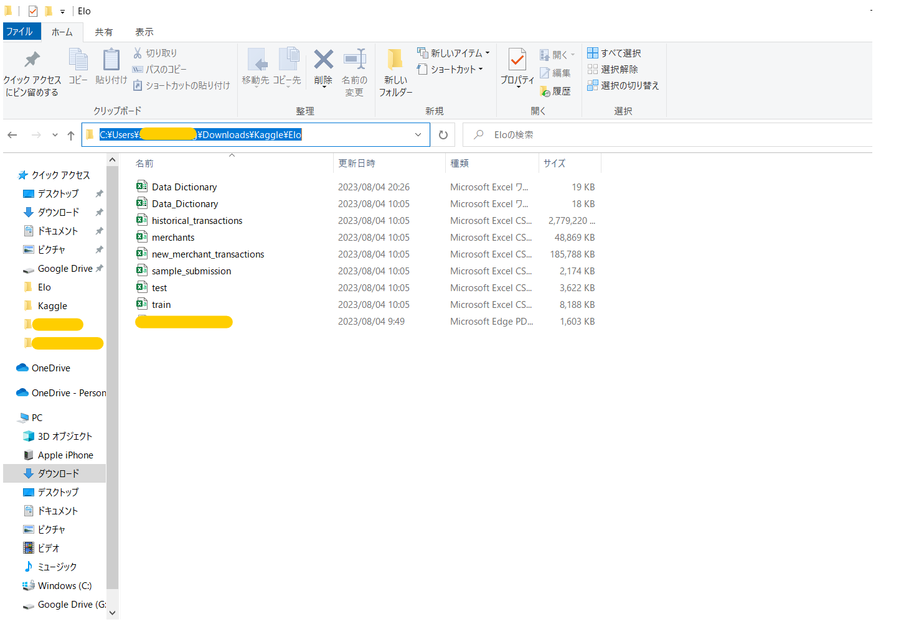Viewport: 914px width, 627px height.
Task: Select the historical_transactions file
Action: point(197,221)
